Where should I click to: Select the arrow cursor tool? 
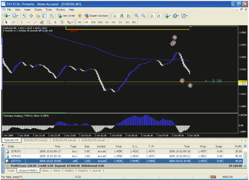click(x=6, y=22)
